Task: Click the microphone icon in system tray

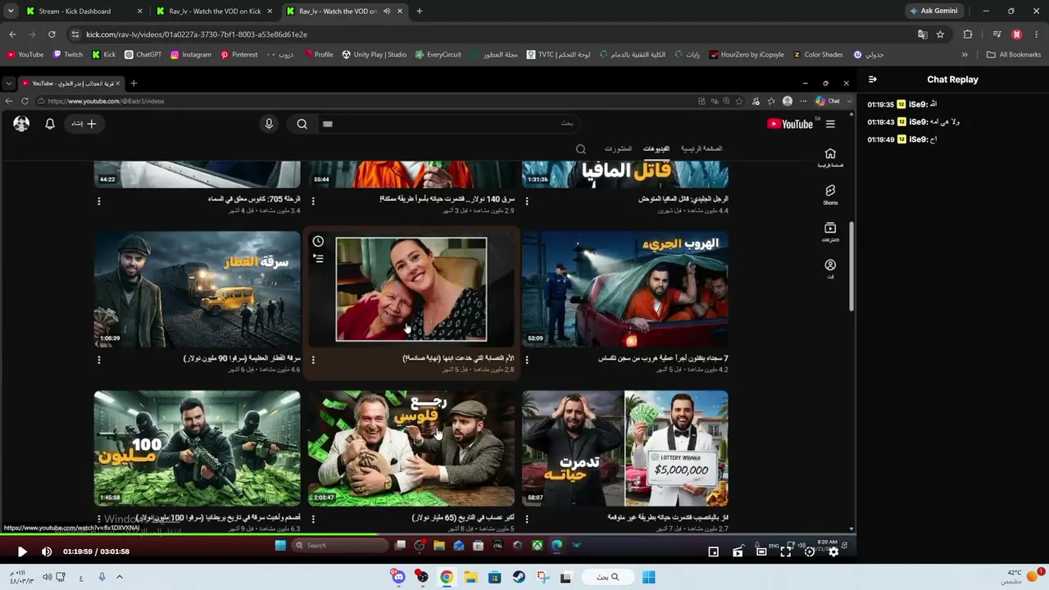Action: tap(102, 577)
